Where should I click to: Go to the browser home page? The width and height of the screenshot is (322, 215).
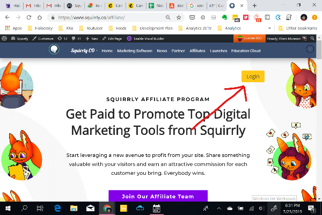pyautogui.click(x=40, y=18)
